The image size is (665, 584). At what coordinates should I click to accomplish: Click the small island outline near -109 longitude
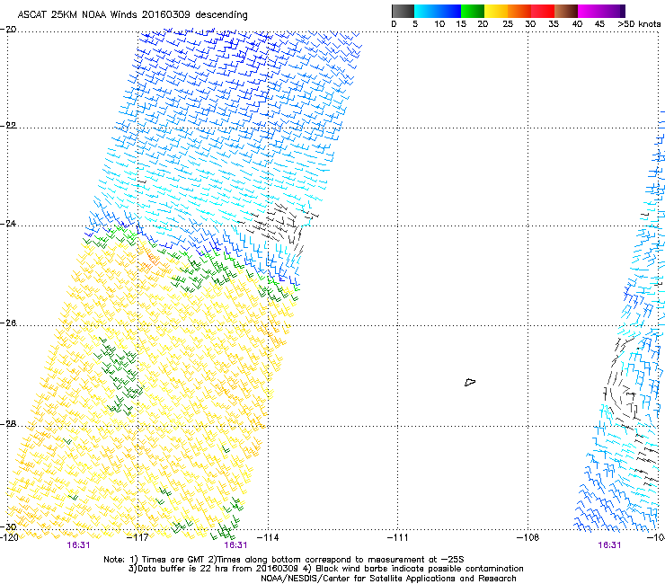[470, 383]
